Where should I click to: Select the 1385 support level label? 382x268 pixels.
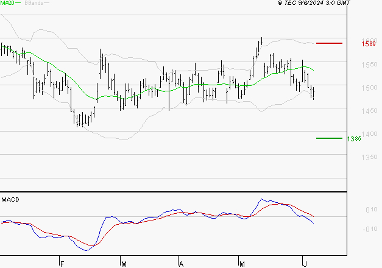[354, 139]
